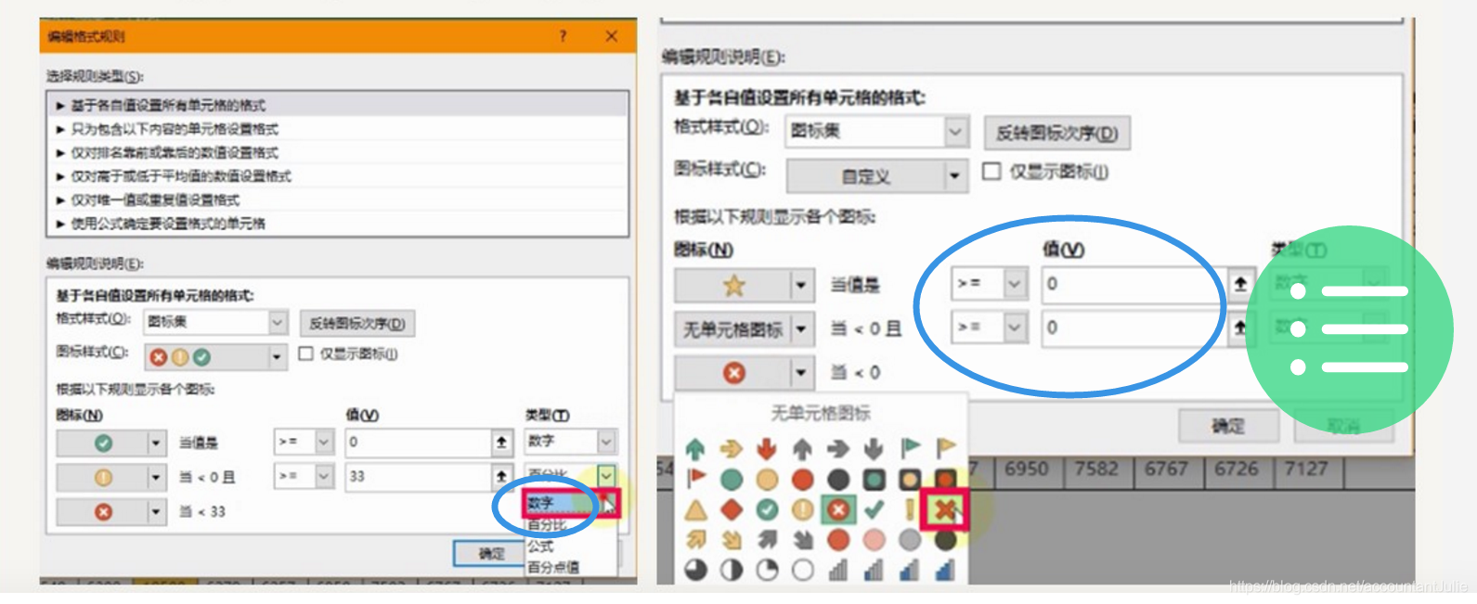Pick the gray right arrow icon
Viewport: 1477px width, 604px height.
838,449
